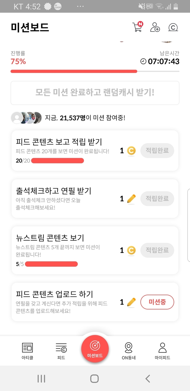Tap the participant avatars thumbnail group
This screenshot has height=391, width=190.
click(26, 118)
